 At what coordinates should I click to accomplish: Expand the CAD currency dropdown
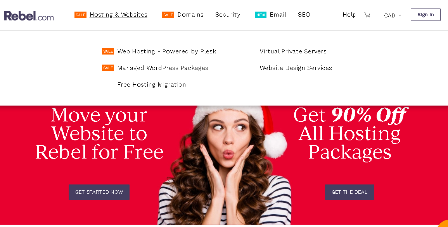(393, 15)
